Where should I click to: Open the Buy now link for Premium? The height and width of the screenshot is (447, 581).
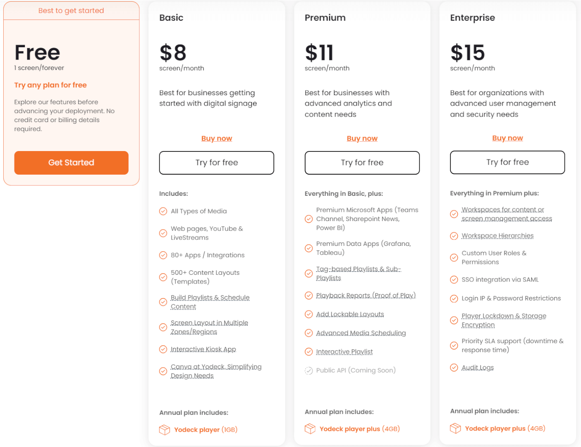(x=362, y=138)
